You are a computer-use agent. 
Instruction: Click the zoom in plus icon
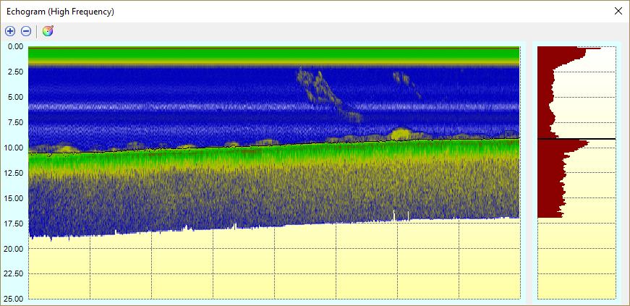(x=10, y=31)
